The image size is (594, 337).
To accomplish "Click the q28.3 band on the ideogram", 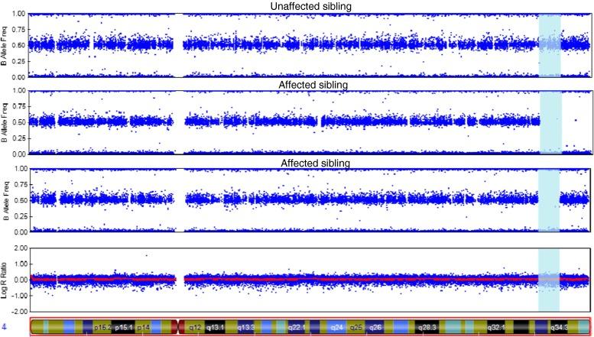I will coord(430,327).
